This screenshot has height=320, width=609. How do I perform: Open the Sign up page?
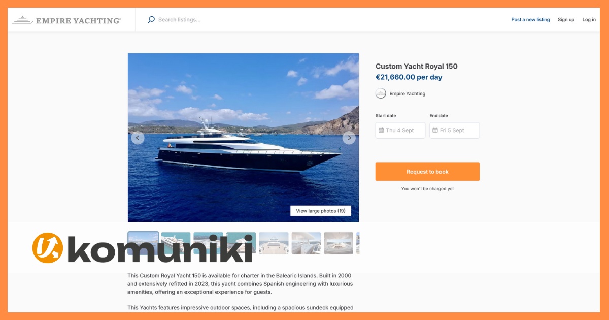tap(566, 20)
